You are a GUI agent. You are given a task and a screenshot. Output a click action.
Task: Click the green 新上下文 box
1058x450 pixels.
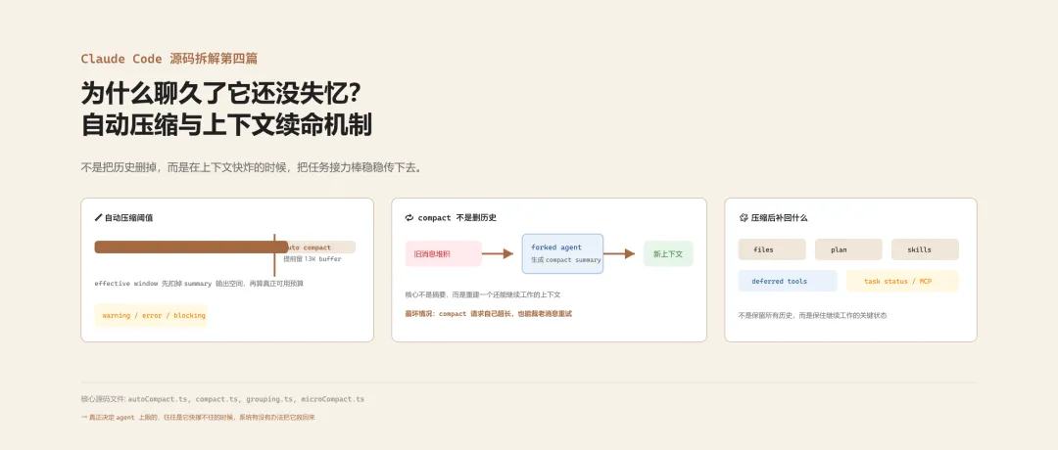tap(668, 254)
